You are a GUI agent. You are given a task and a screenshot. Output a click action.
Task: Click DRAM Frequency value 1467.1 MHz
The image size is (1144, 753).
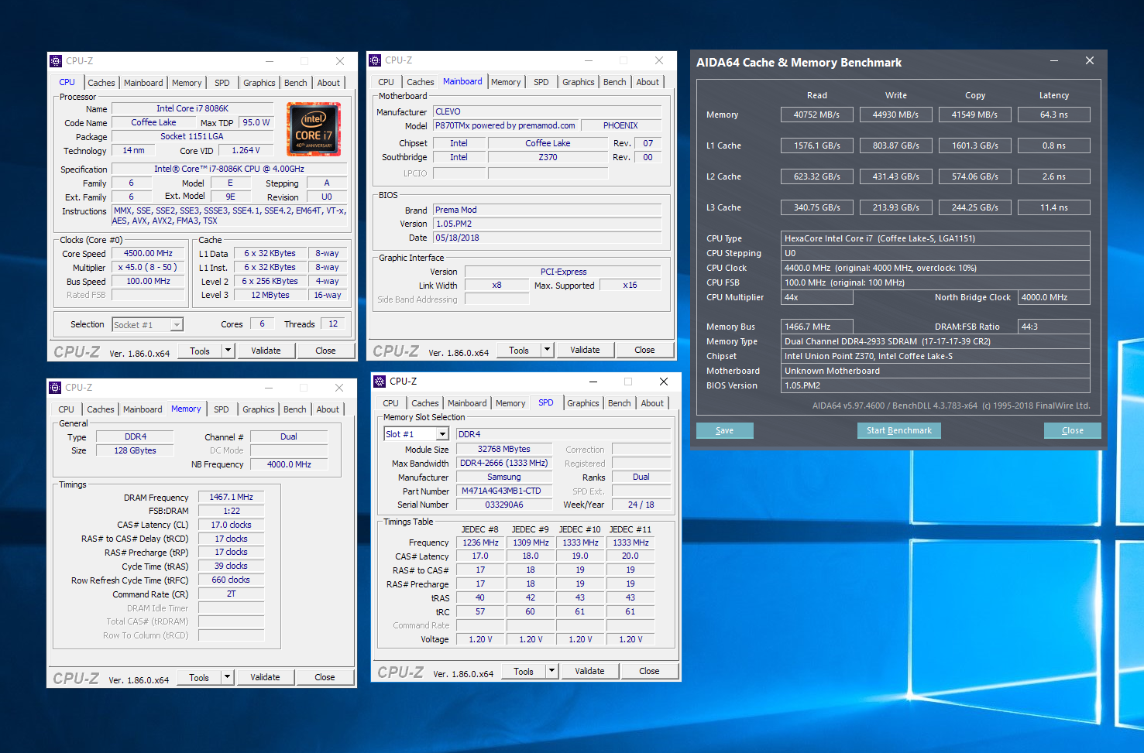tap(231, 497)
